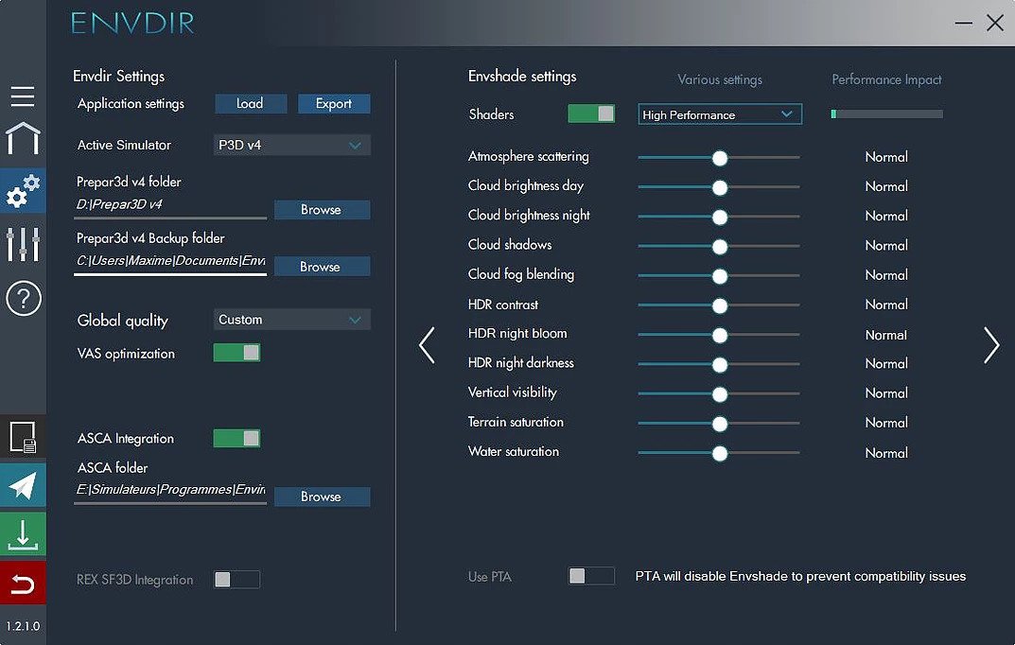Open the Active Simulator dropdown
The height and width of the screenshot is (645, 1015).
pos(290,146)
